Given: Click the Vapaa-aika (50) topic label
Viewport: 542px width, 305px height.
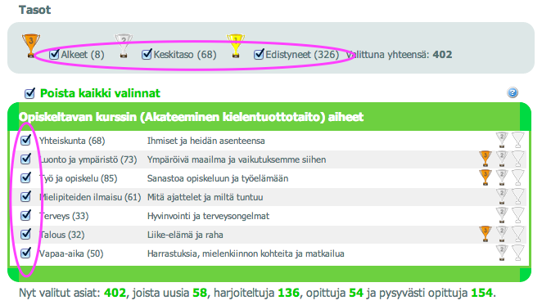Looking at the screenshot, I should [x=71, y=253].
